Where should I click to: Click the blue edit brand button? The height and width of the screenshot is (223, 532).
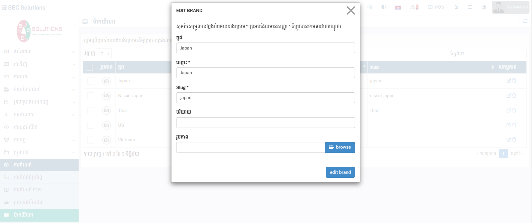tap(340, 172)
